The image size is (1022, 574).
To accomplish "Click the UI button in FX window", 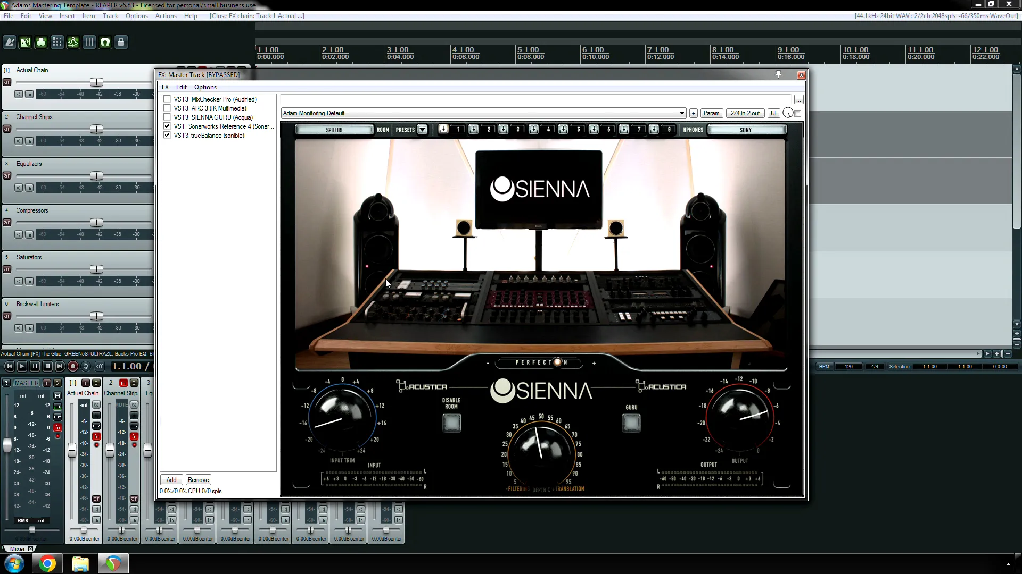I will click(773, 113).
